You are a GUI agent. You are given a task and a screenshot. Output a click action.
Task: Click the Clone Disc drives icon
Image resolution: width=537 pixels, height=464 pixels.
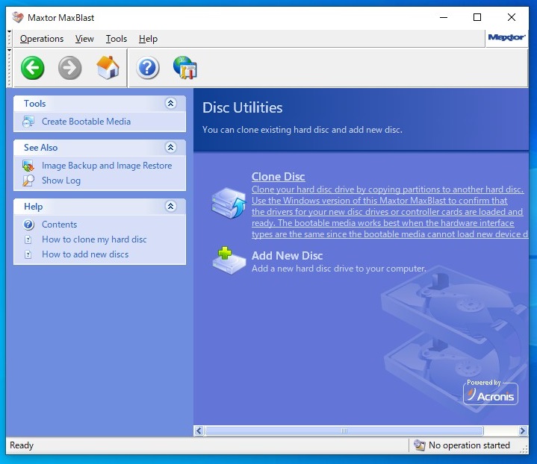[229, 203]
